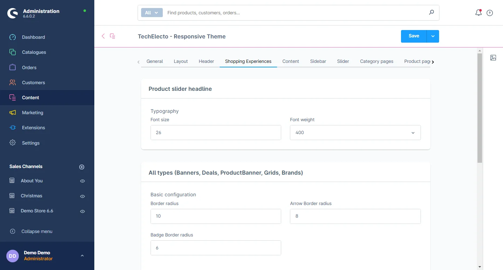Viewport: 503px width, 270px height.
Task: Add a sales channel with plus icon
Action: (82, 167)
